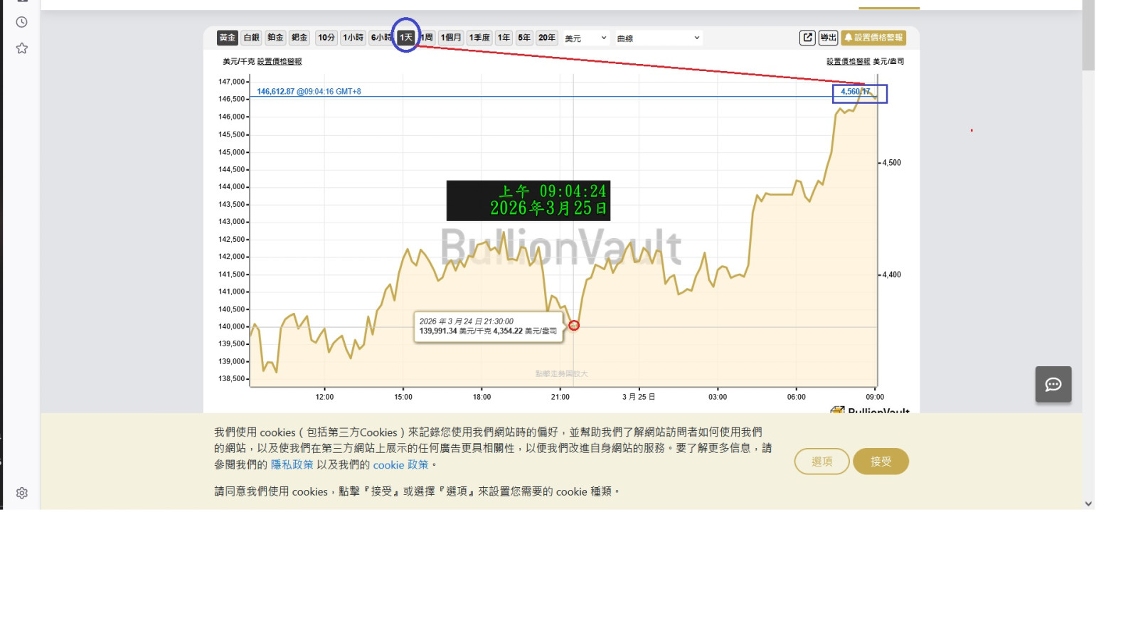Switch chart range to 1天

(406, 38)
